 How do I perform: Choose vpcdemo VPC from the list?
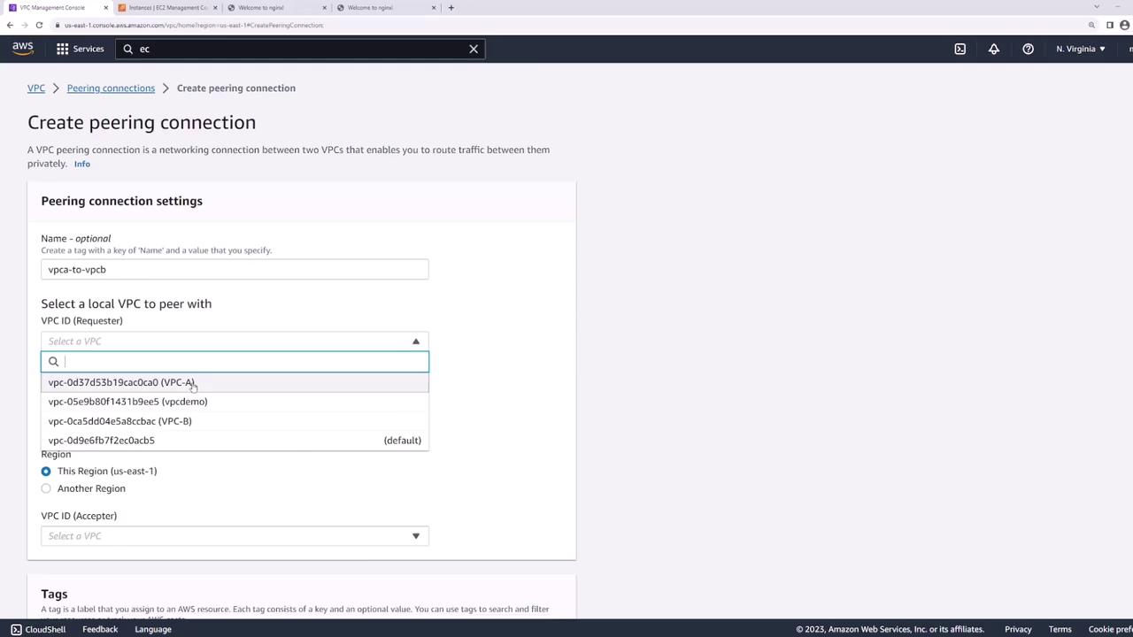point(235,402)
